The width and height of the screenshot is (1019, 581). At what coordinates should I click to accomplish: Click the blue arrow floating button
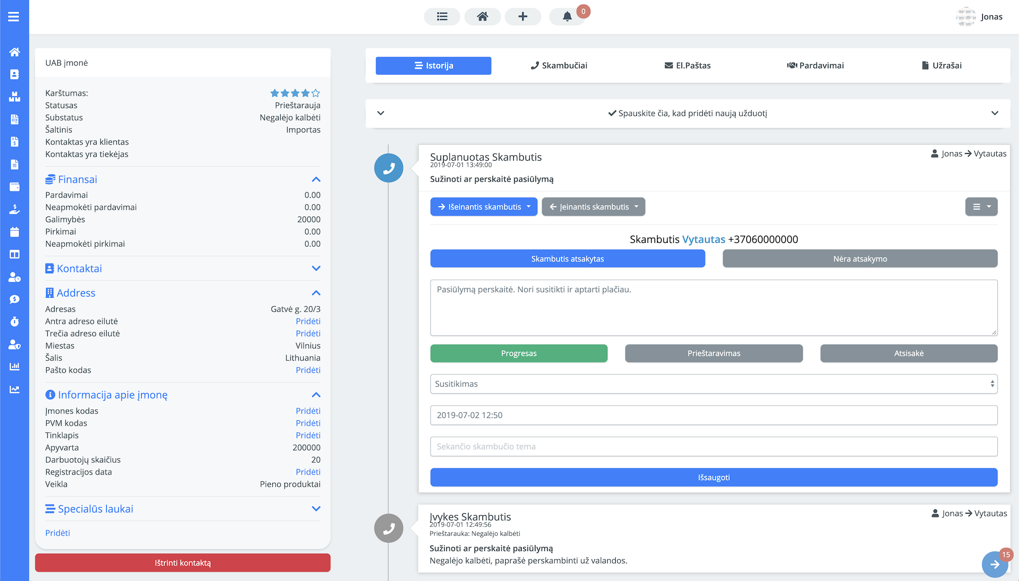click(x=995, y=565)
